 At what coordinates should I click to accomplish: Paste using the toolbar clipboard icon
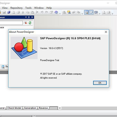click(x=32, y=12)
